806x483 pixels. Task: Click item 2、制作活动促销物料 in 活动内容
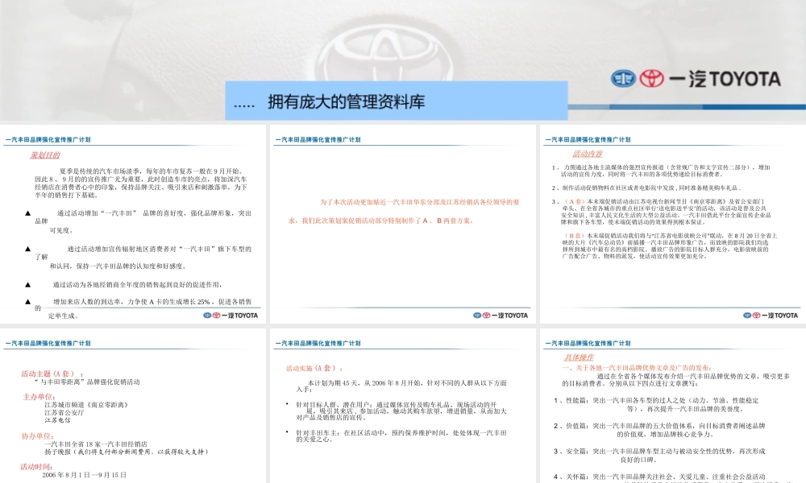(646, 188)
